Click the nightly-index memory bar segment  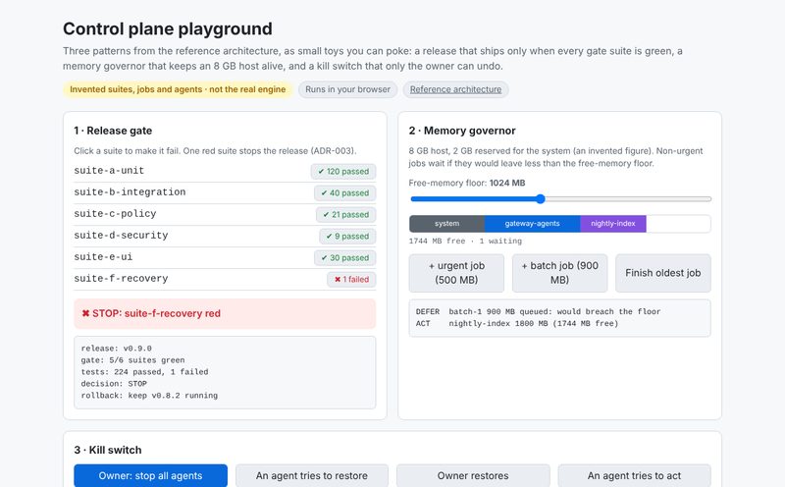pyautogui.click(x=612, y=224)
